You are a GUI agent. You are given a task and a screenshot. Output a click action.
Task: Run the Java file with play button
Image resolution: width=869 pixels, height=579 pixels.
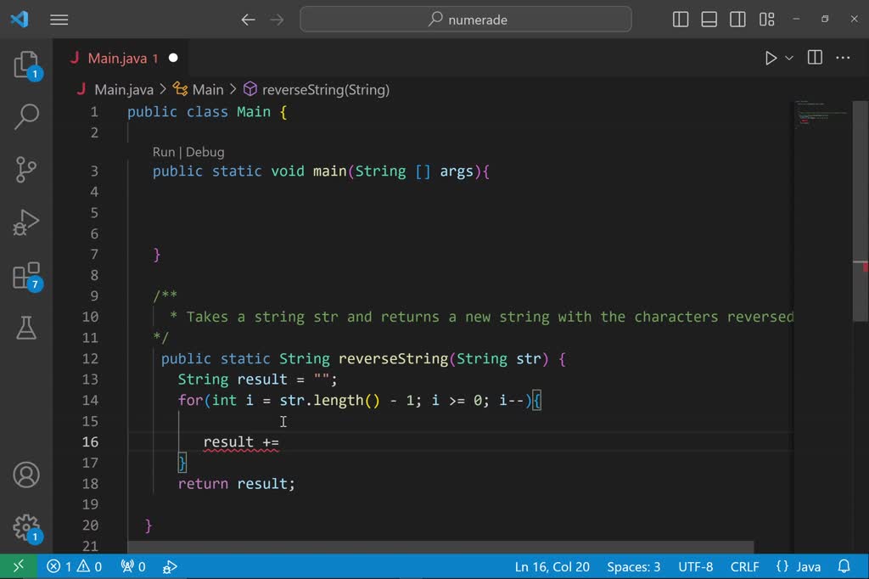pyautogui.click(x=771, y=58)
